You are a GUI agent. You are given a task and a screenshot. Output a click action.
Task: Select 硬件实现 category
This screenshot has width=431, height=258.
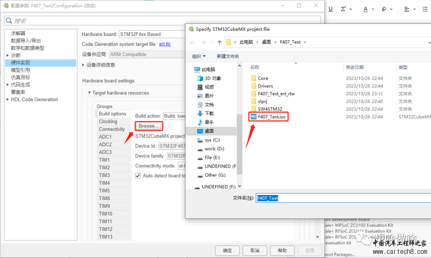tap(41, 63)
